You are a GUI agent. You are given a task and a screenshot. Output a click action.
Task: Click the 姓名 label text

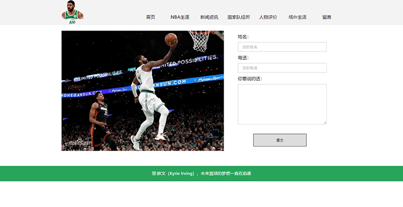tap(243, 37)
